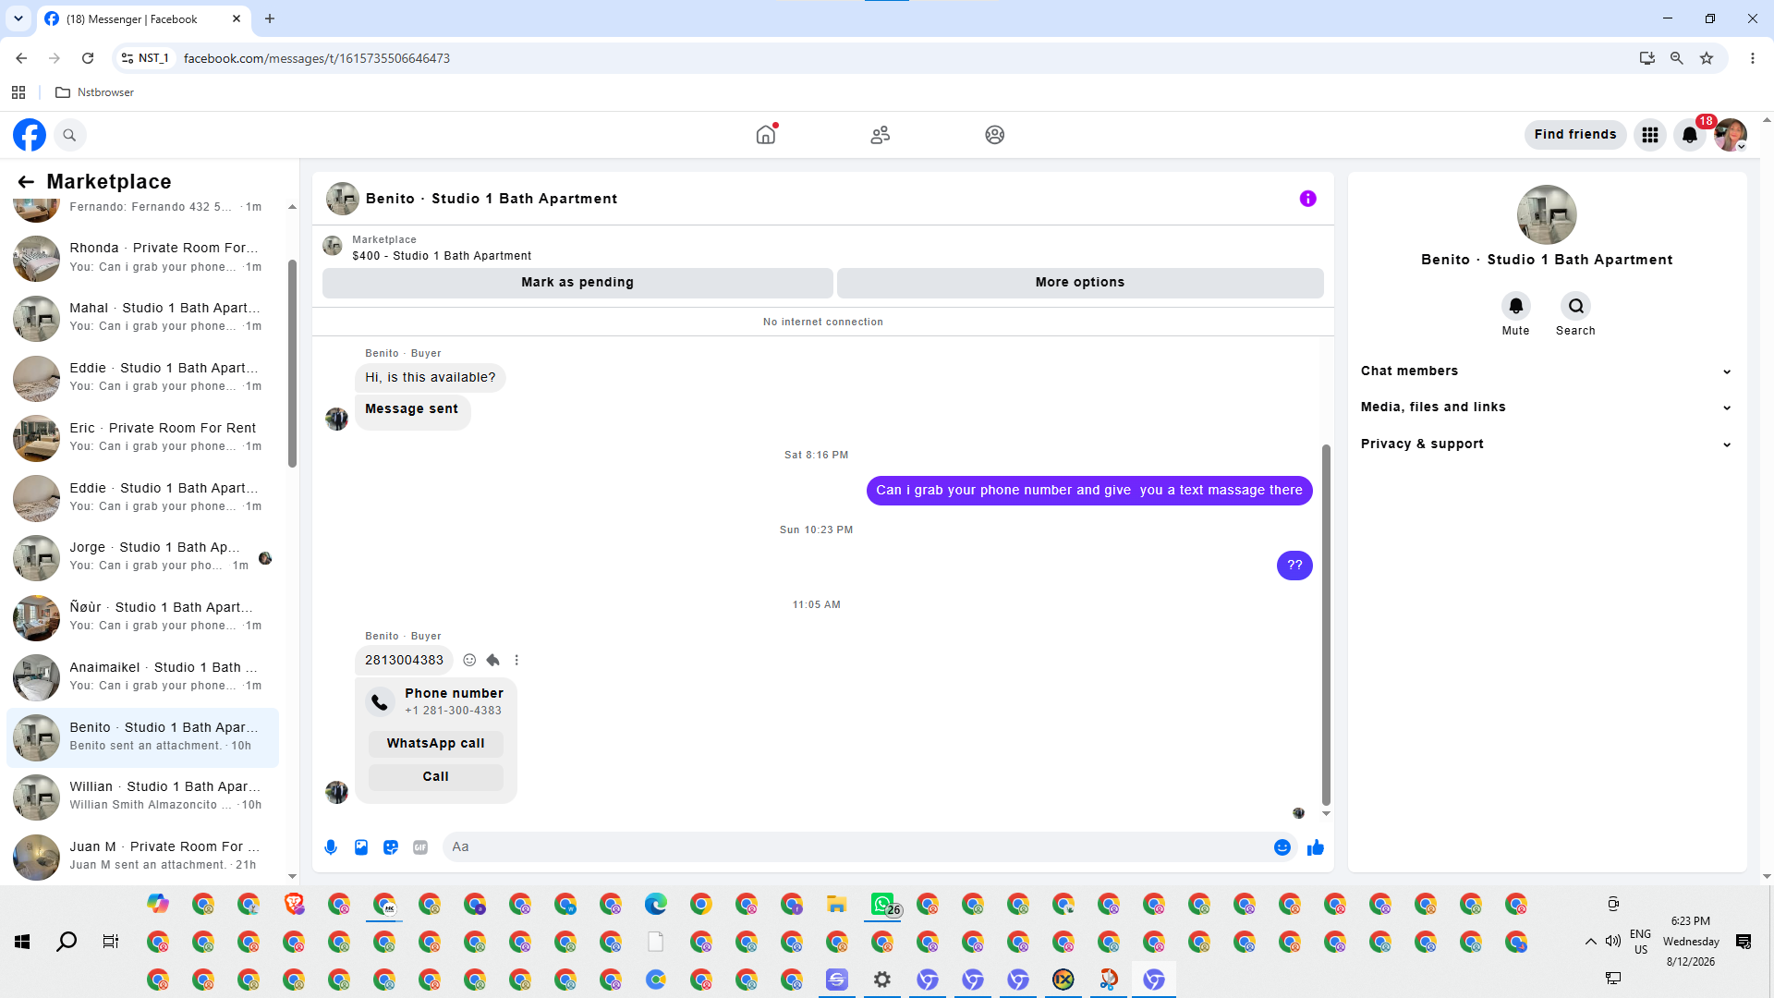This screenshot has height=998, width=1774.
Task: Bookmark this page with the star icon
Action: (x=1707, y=58)
